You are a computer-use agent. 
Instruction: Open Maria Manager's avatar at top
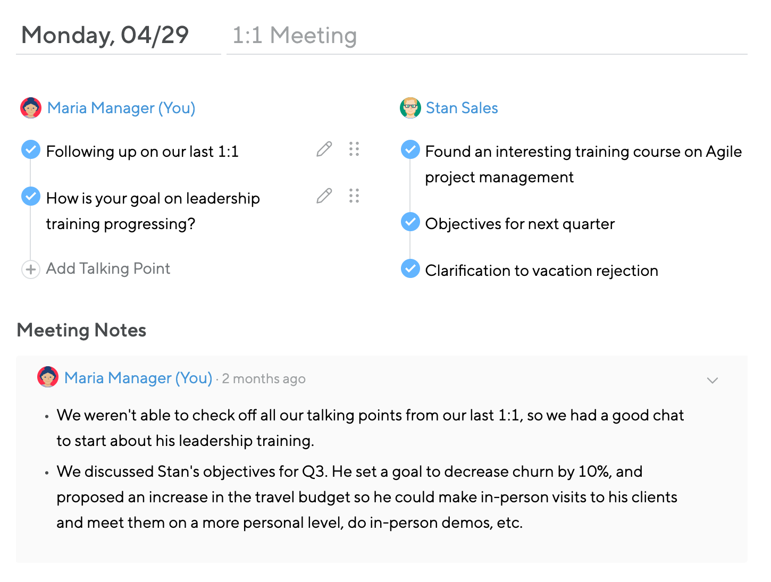pyautogui.click(x=31, y=108)
